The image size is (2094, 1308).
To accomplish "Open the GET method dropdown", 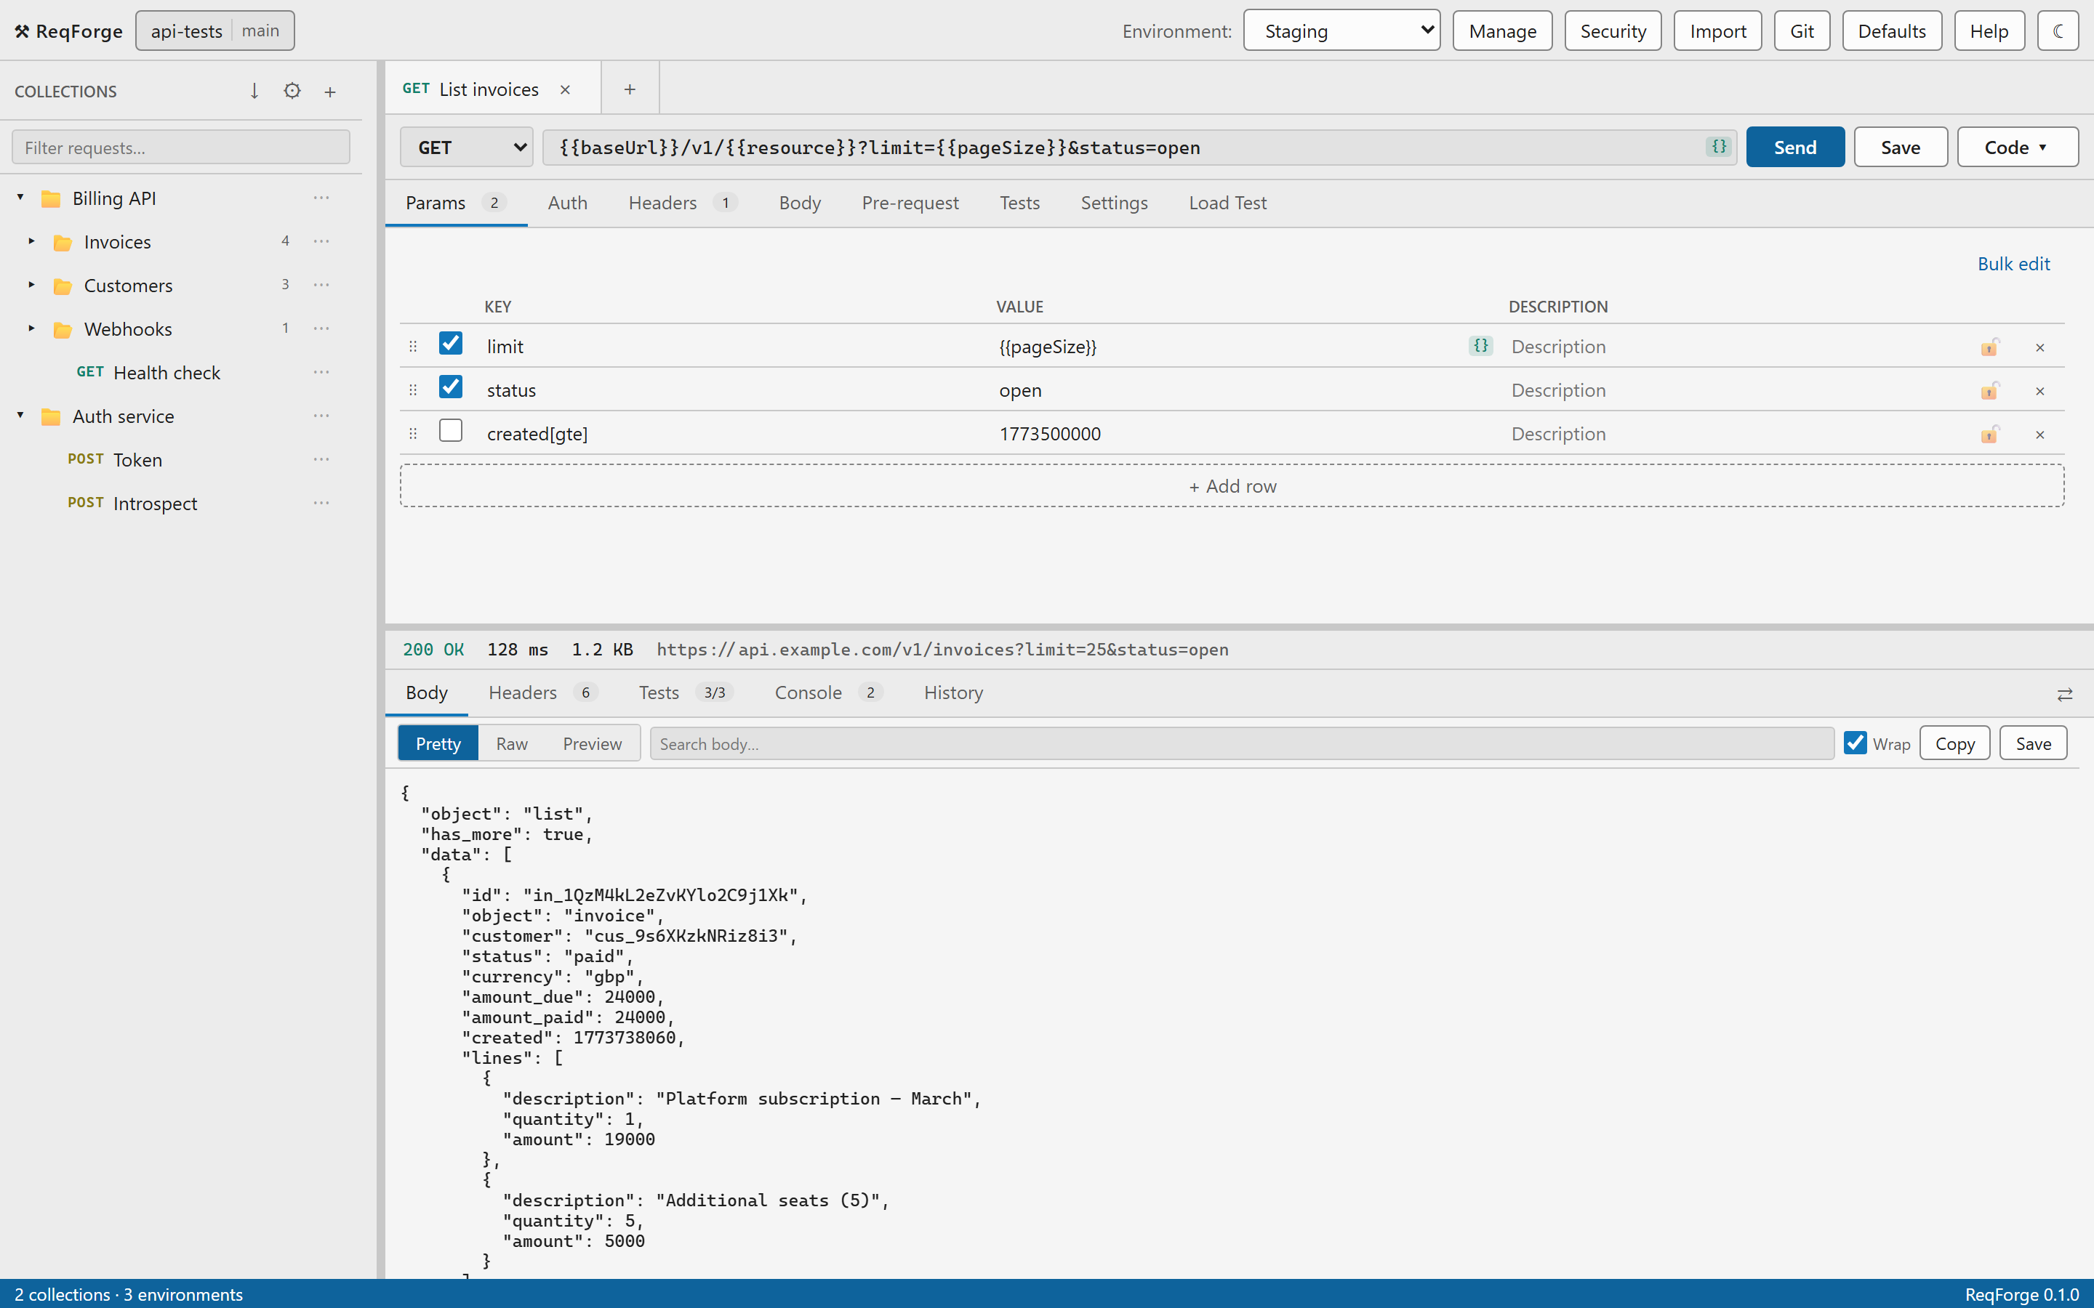I will (466, 147).
